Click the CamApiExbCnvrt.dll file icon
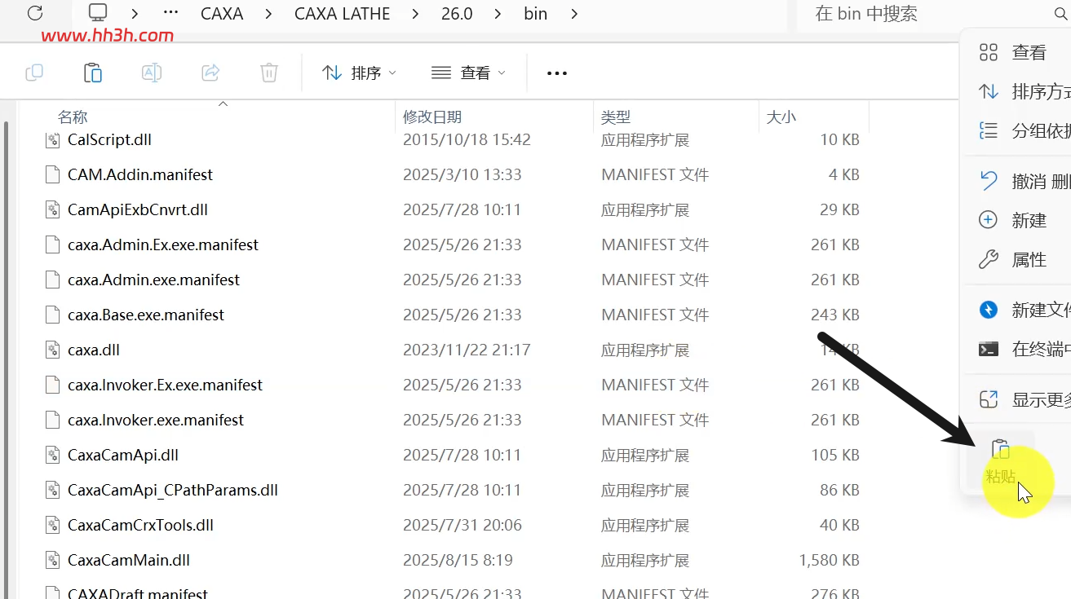 [53, 209]
